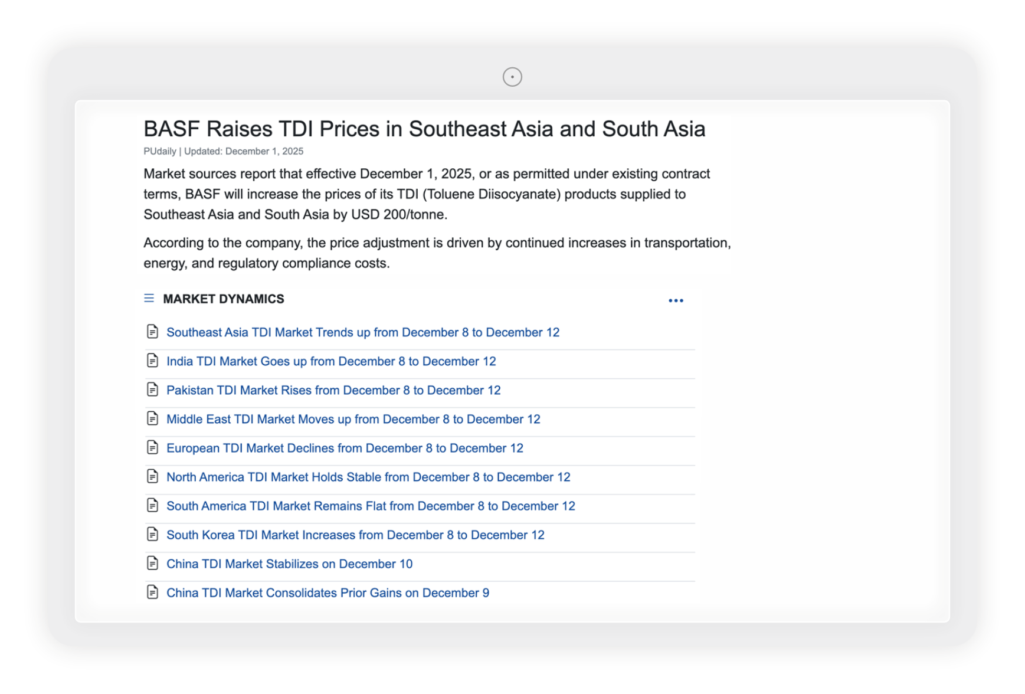Open China TDI Market Stabilizes on December 10

289,564
